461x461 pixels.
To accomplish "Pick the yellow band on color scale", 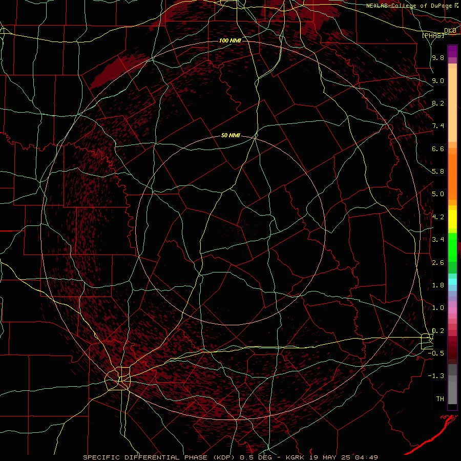I will point(452,219).
